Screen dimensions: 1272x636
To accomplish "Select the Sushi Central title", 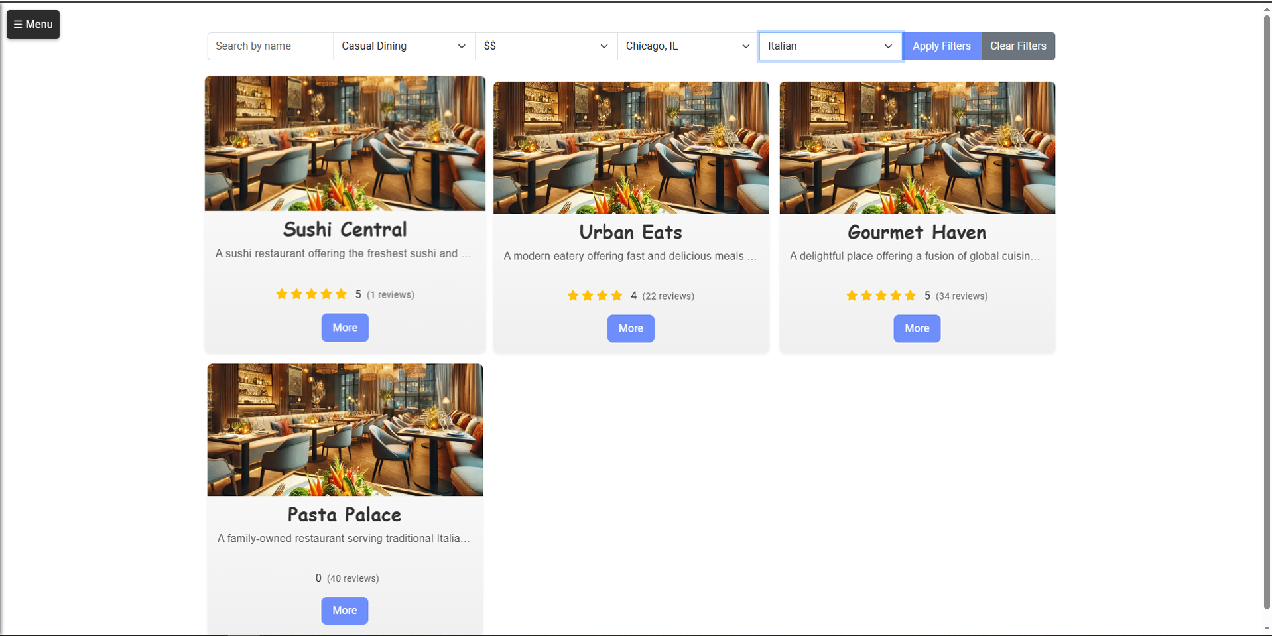I will pos(345,229).
